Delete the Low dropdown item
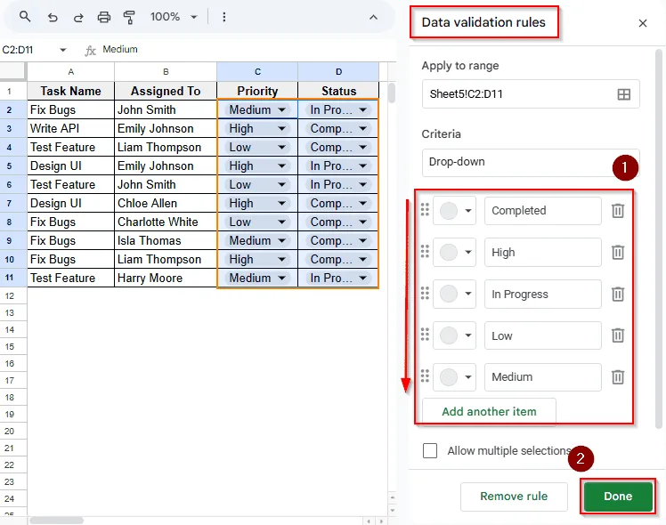 click(618, 335)
